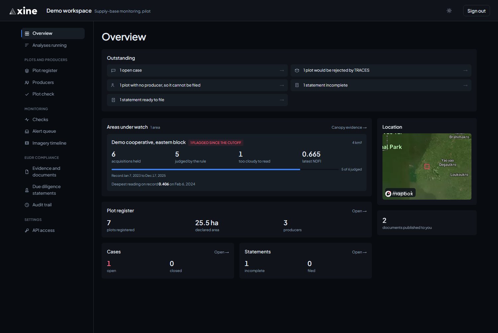This screenshot has height=333, width=498.
Task: Click the xine logo
Action: [23, 11]
